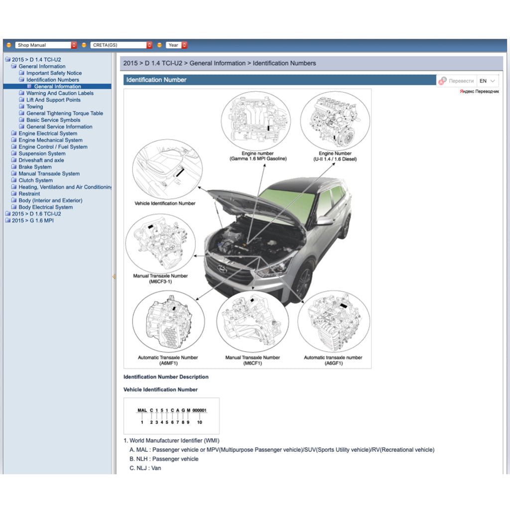Click the Clutch System book icon
This screenshot has height=510, width=510.
(x=14, y=180)
